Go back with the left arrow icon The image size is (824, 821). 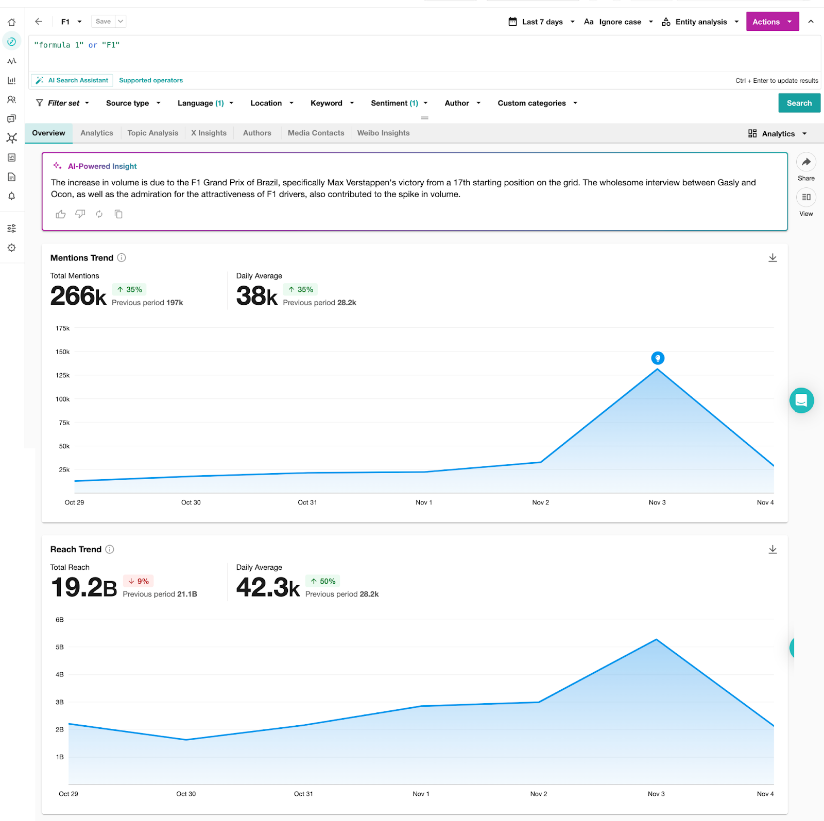pos(39,22)
